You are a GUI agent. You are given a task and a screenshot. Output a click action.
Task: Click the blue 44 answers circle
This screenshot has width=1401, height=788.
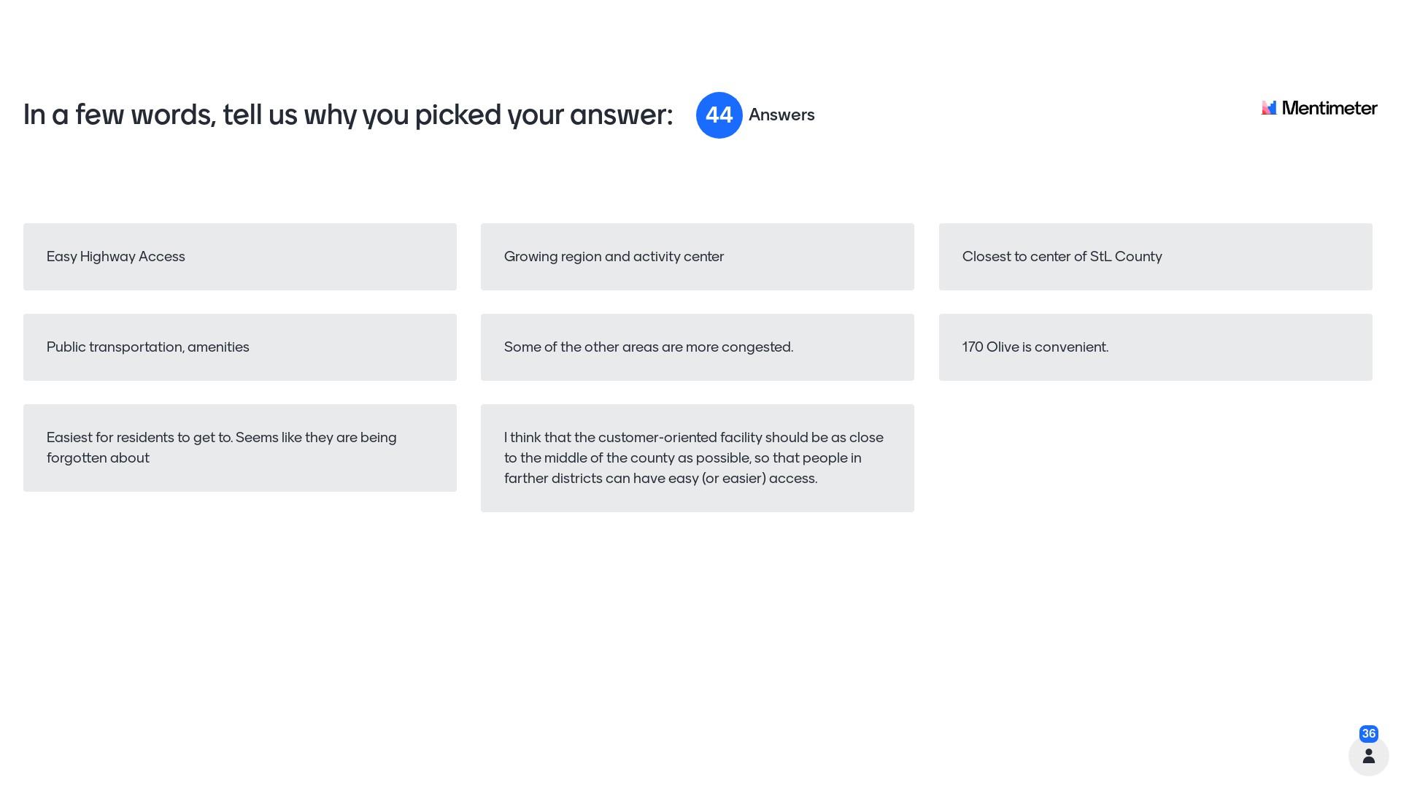pos(719,115)
